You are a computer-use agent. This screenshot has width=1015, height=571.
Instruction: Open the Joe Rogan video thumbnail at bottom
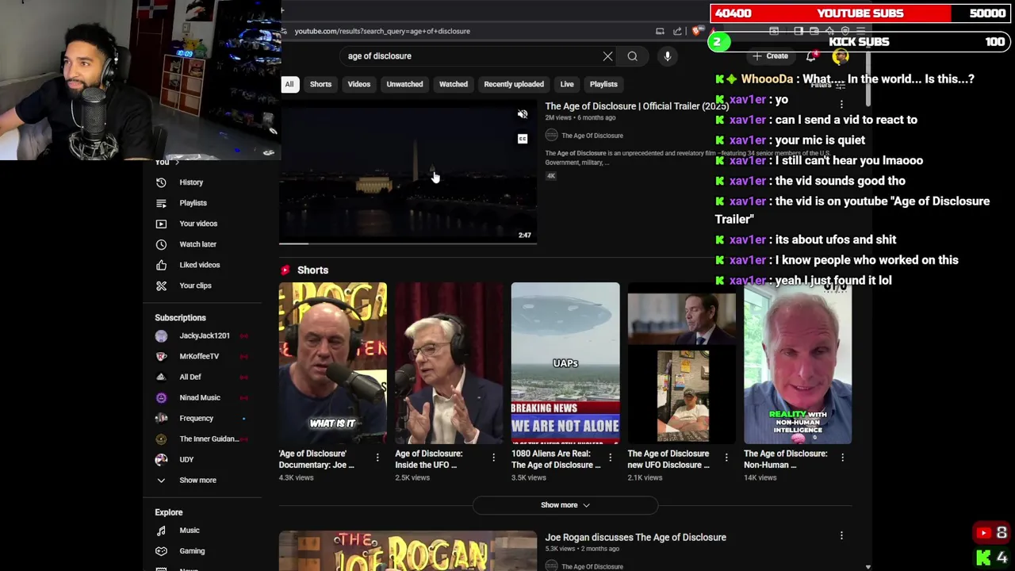408,551
